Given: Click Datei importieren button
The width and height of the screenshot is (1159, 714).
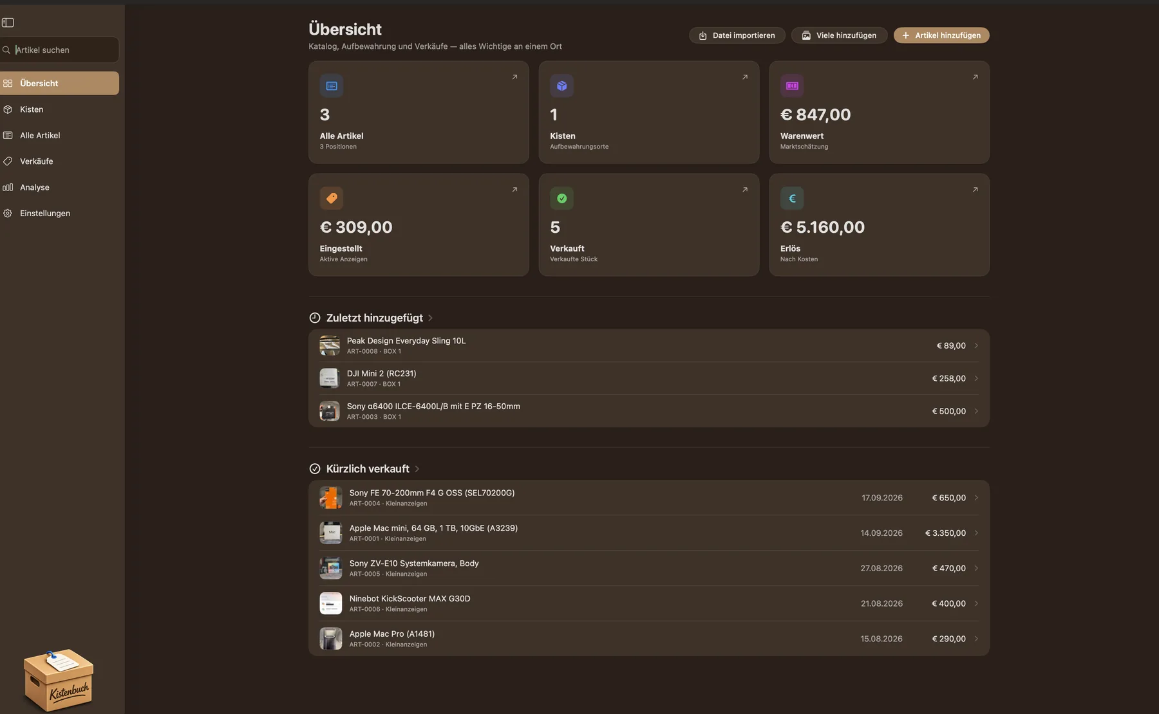Looking at the screenshot, I should [x=737, y=35].
